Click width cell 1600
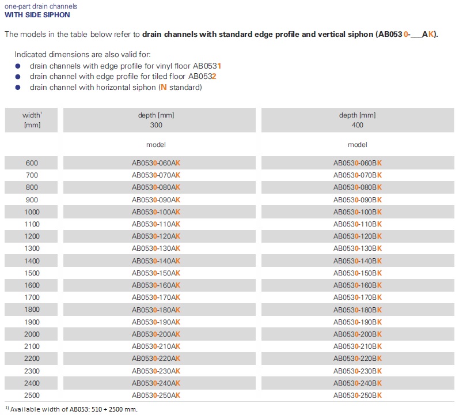 31,285
